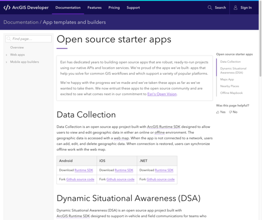Viewport: 262px width, 220px height.
Task: Click the ArcGIS Developer code bracket logo
Action: point(7,7)
